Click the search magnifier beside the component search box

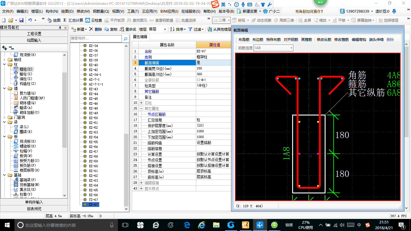pyautogui.click(x=125, y=39)
